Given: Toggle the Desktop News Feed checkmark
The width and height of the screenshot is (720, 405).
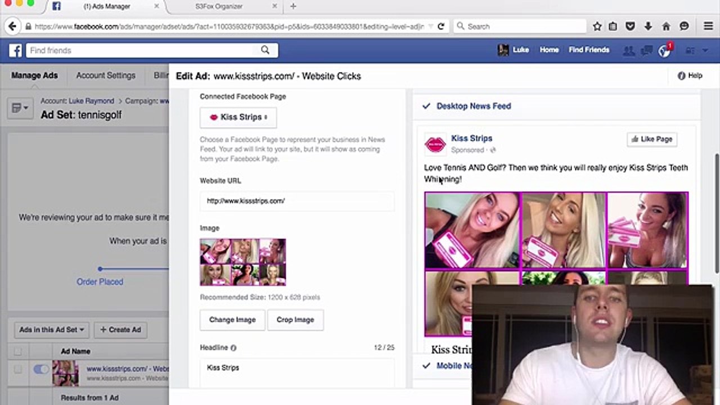Looking at the screenshot, I should (x=426, y=106).
